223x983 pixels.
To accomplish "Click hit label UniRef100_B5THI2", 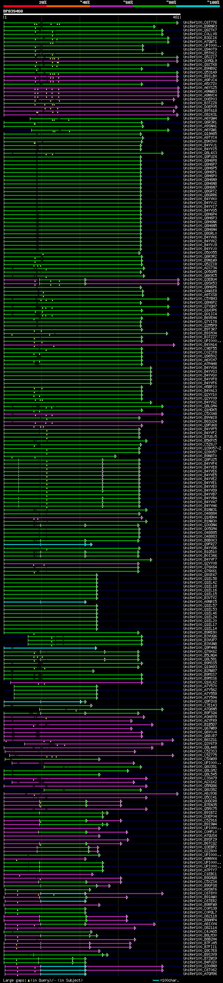I will [x=200, y=53].
